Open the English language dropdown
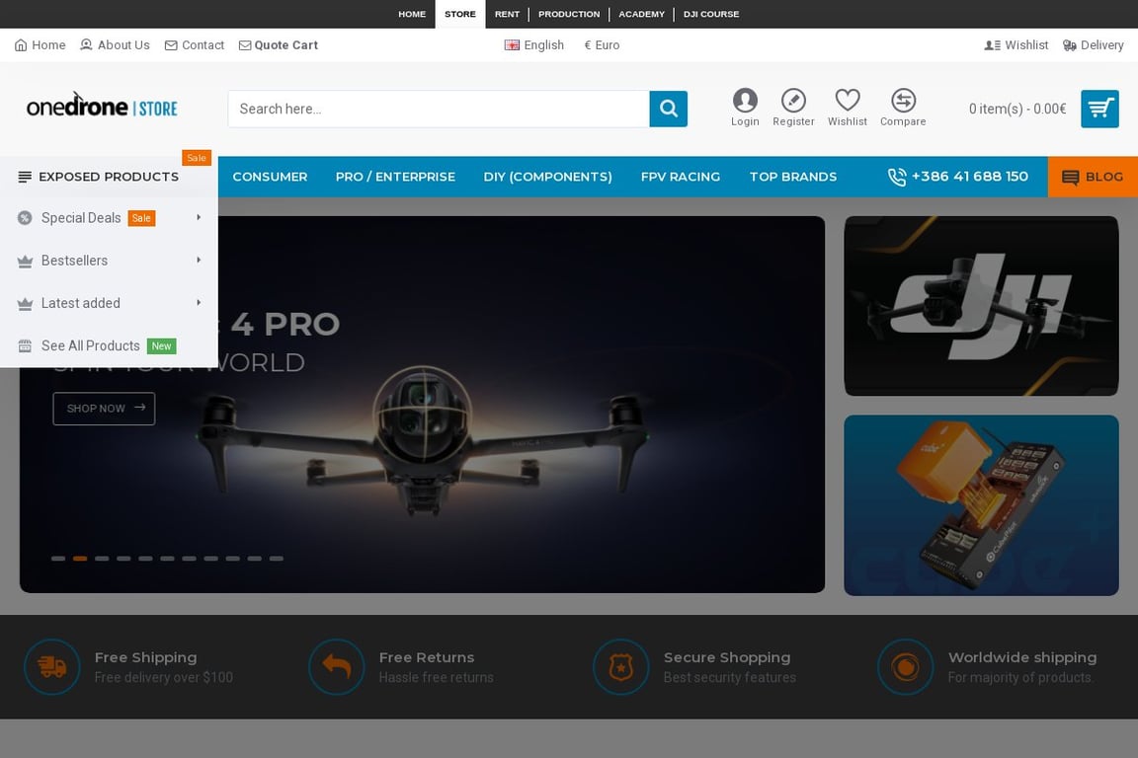This screenshot has height=758, width=1138. coord(534,45)
